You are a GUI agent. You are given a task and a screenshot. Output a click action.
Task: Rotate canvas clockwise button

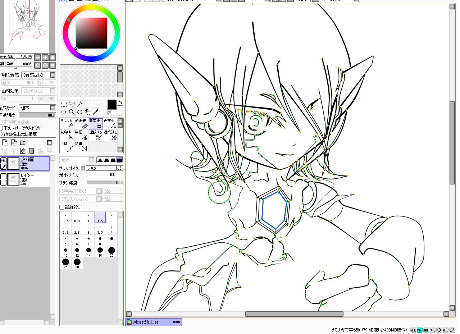[x=45, y=65]
